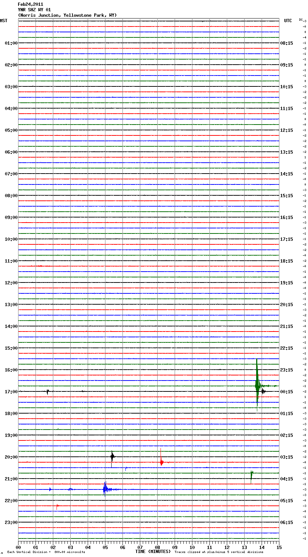Click the 06:15 UTC time label
The height and width of the screenshot is (557, 308).
tap(287, 523)
